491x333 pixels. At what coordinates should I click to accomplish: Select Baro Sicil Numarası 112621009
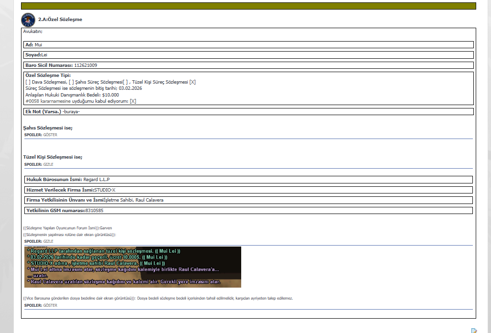85,65
